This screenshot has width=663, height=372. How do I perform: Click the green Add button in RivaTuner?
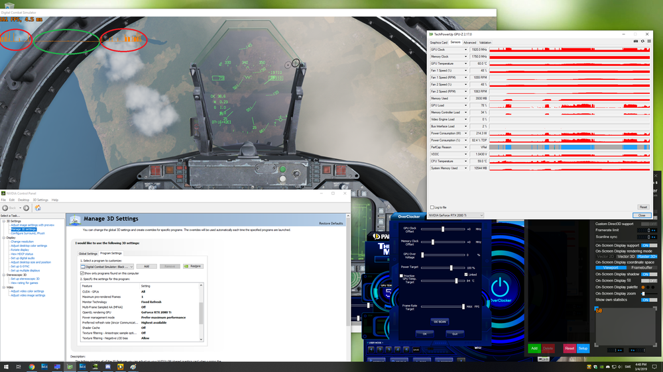click(x=534, y=348)
